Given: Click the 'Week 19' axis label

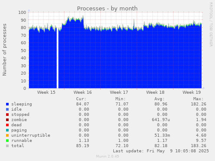Looking at the screenshot, I should [x=192, y=92].
